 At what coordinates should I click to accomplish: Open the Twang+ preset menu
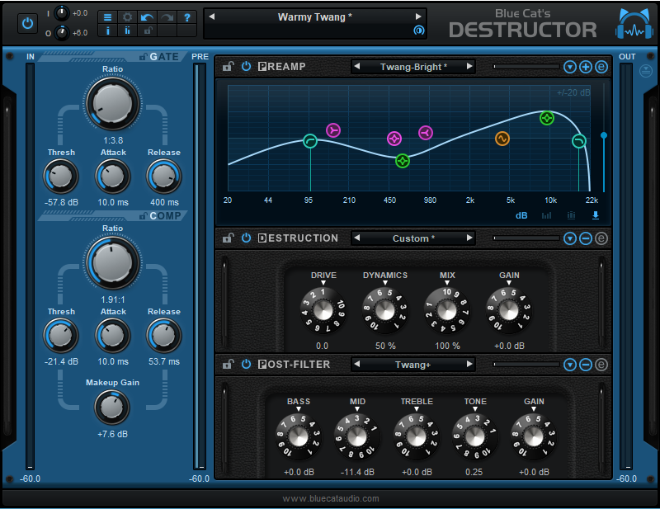[x=413, y=365]
